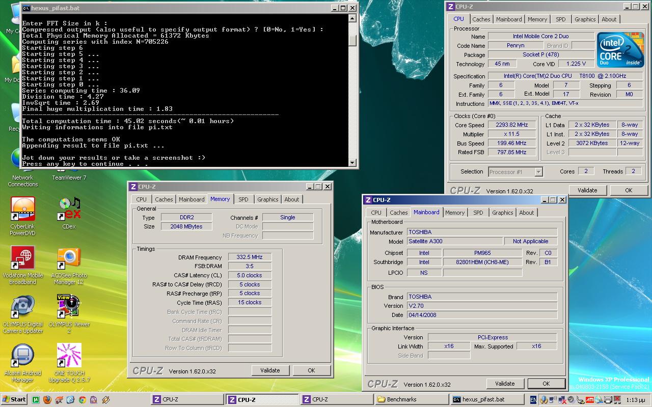Screen dimensions: 652x407
Task: Open the CyberLink PowerDVD desktop shortcut
Action: pos(23,217)
